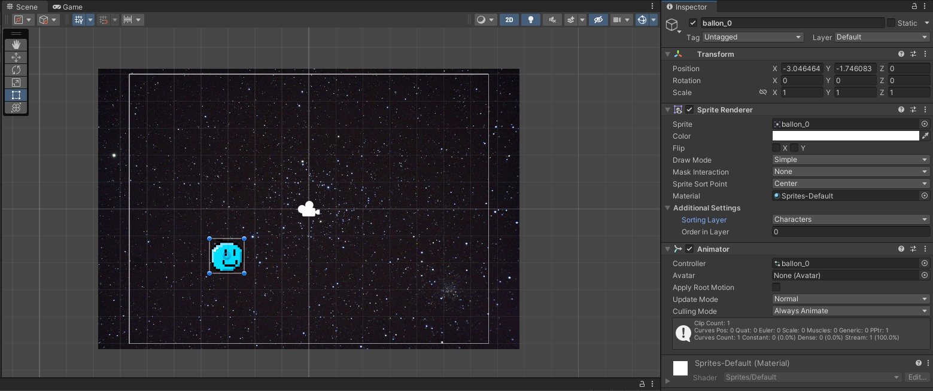Click the scene camera settings icon
This screenshot has width=933, height=391.
(x=616, y=20)
